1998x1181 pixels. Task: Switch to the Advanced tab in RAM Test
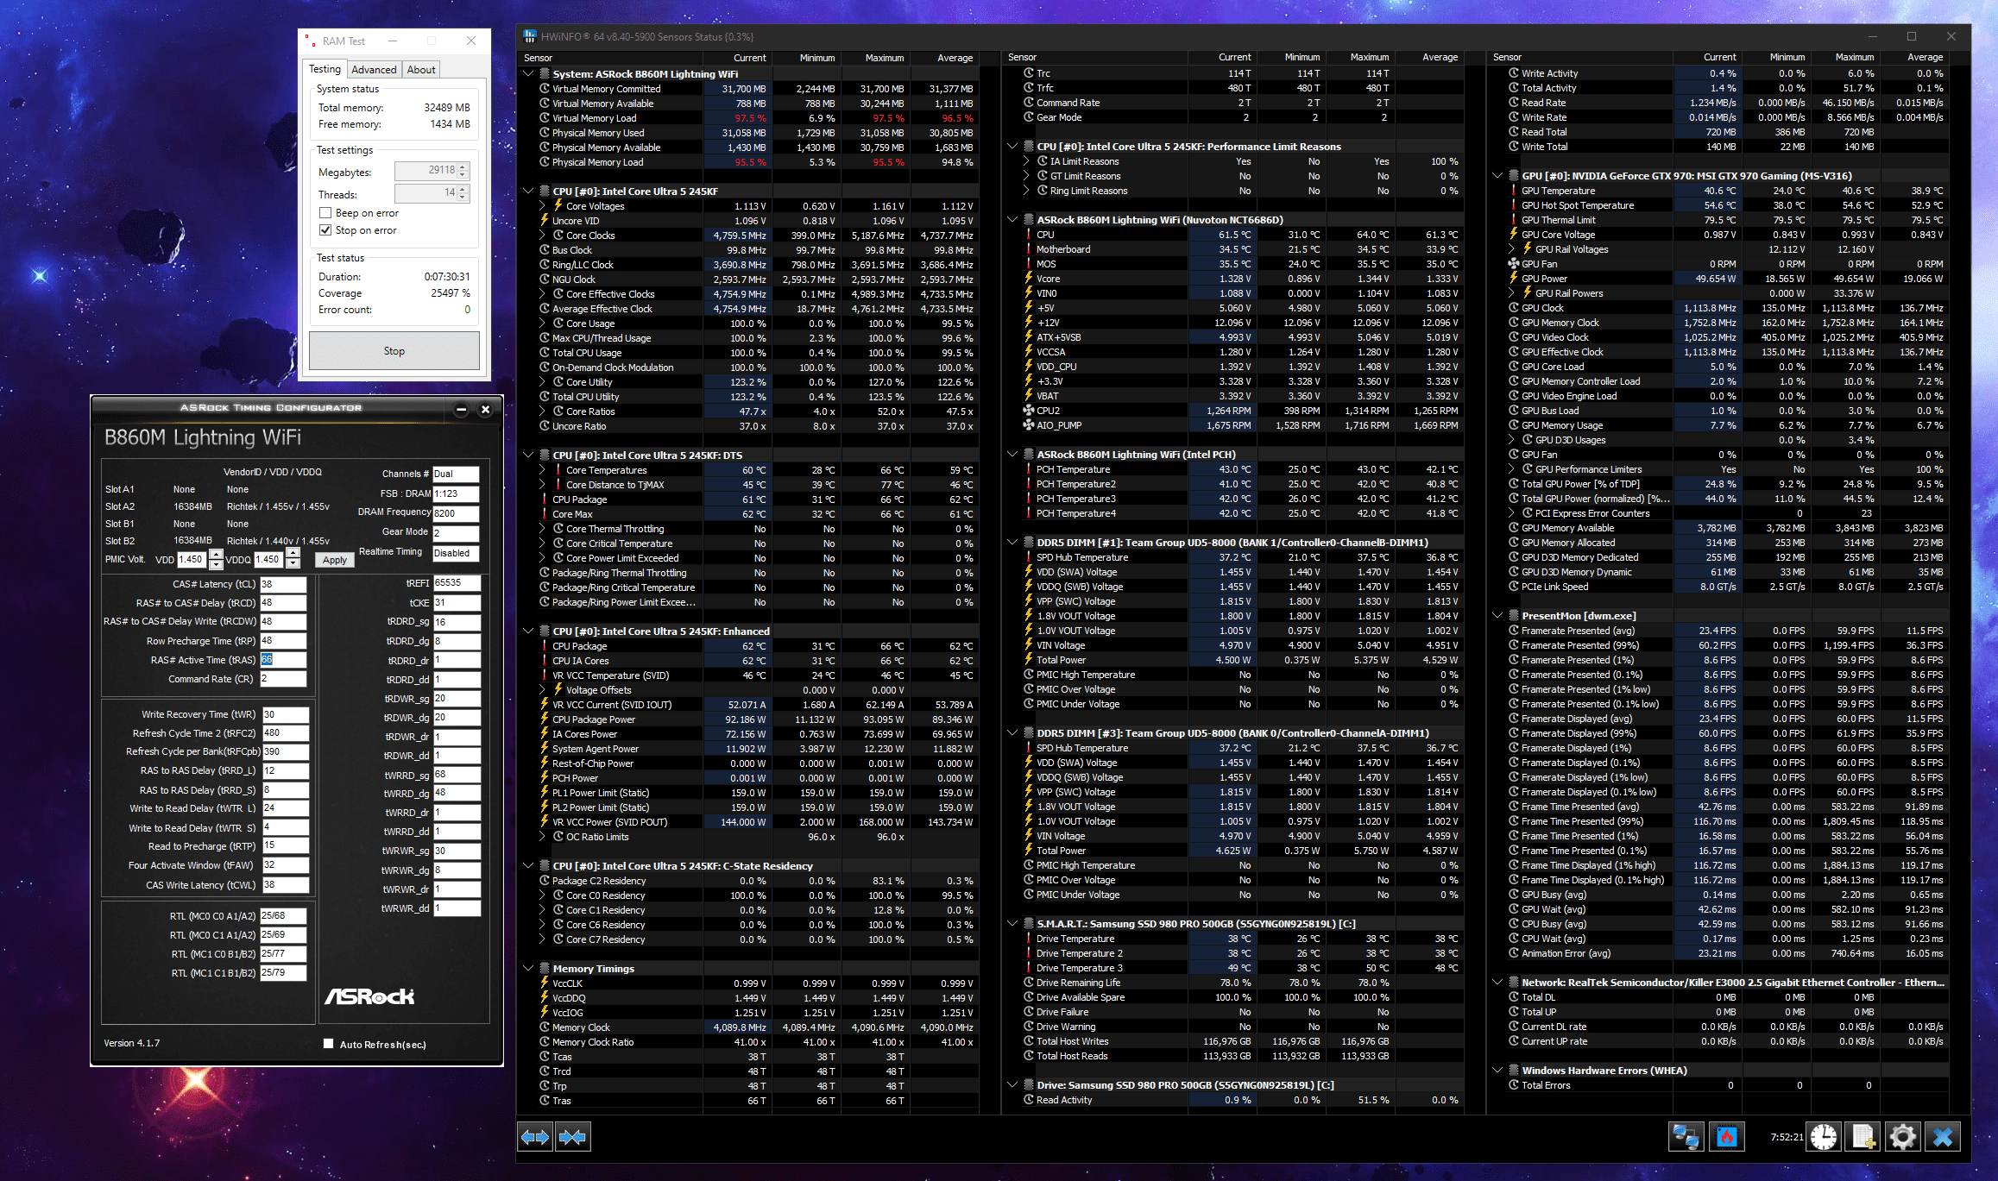(374, 70)
